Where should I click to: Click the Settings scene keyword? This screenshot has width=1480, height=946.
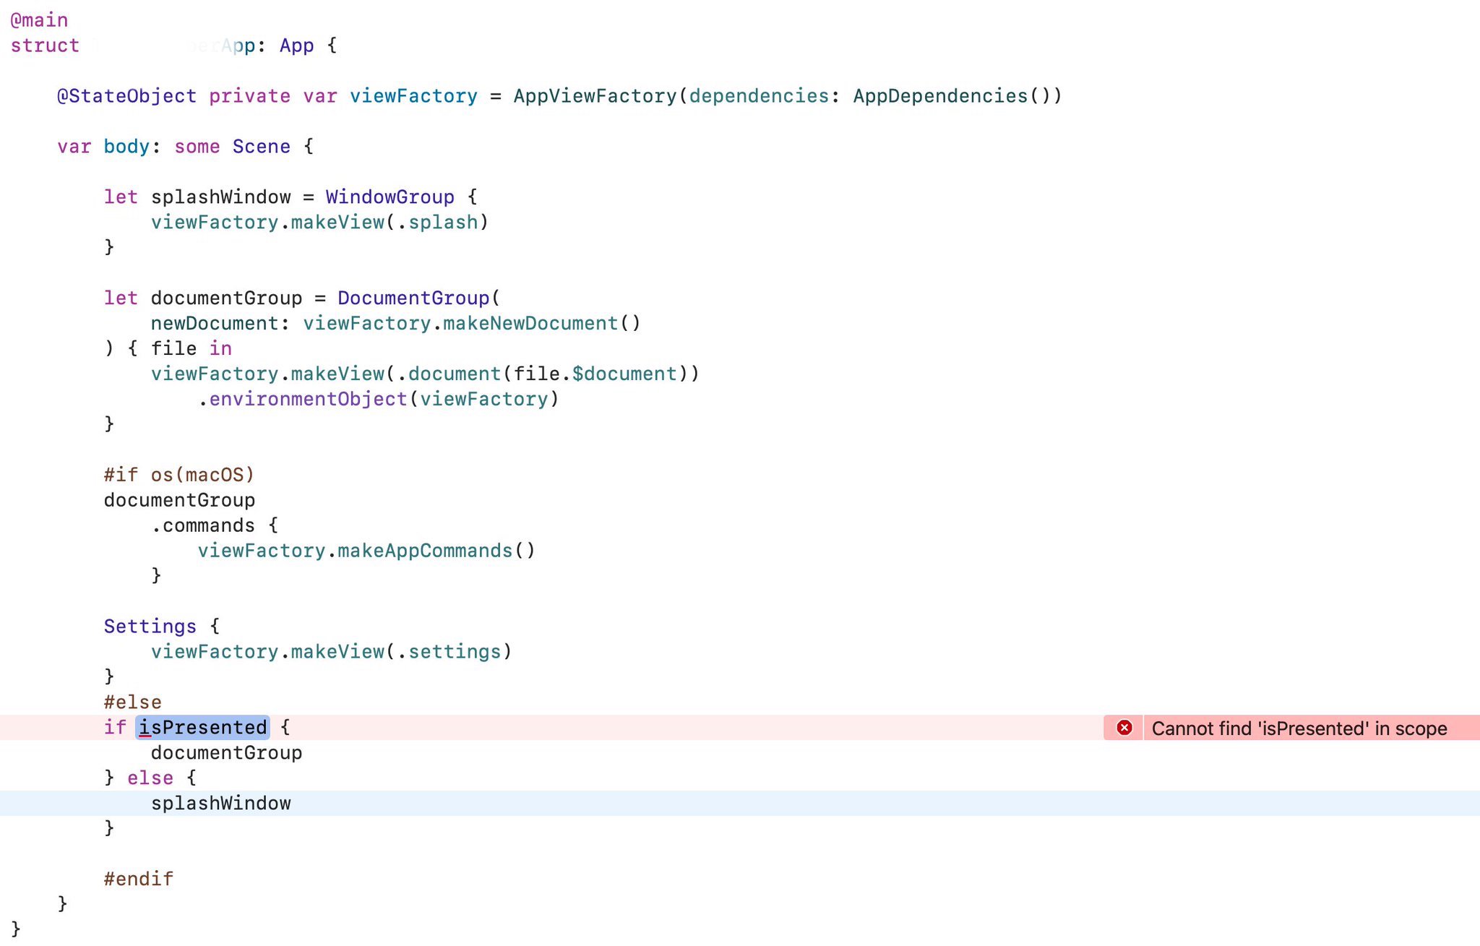150,627
